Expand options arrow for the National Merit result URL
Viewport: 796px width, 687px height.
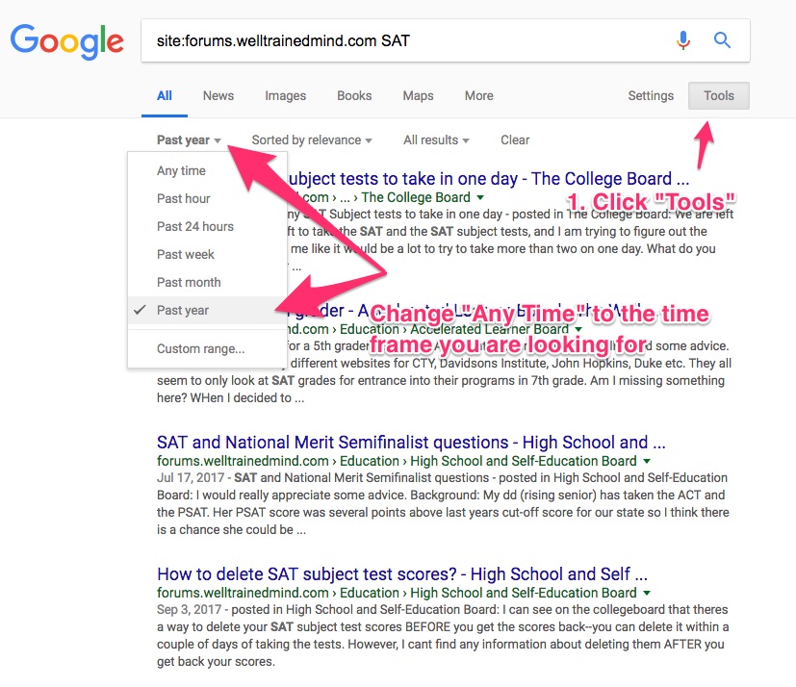point(647,461)
